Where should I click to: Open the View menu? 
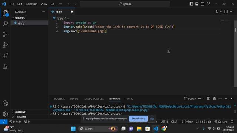(x=44, y=4)
